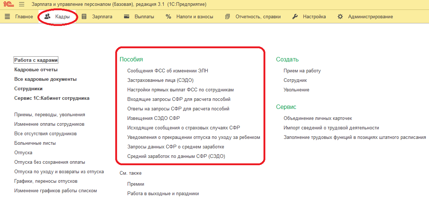Open Графики, переносы отпусков
429x197 pixels.
(46, 181)
